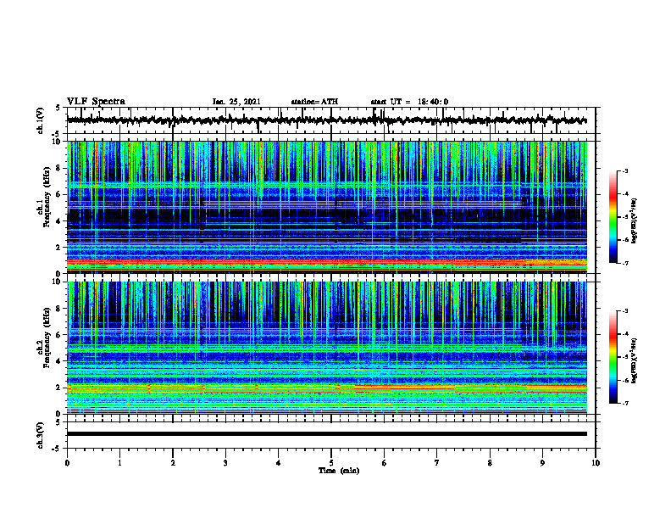Click the ch.2 frequency spectrogram panel
This screenshot has width=671, height=519.
coord(327,348)
